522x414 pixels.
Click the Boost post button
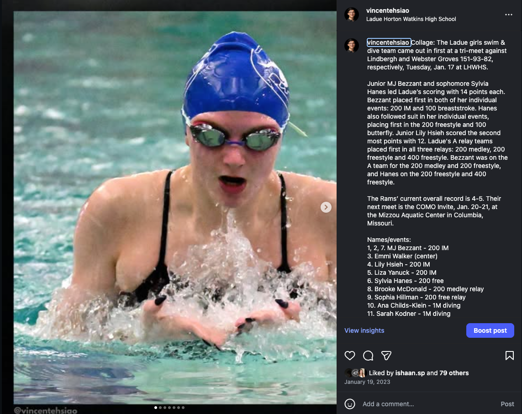[x=490, y=330]
